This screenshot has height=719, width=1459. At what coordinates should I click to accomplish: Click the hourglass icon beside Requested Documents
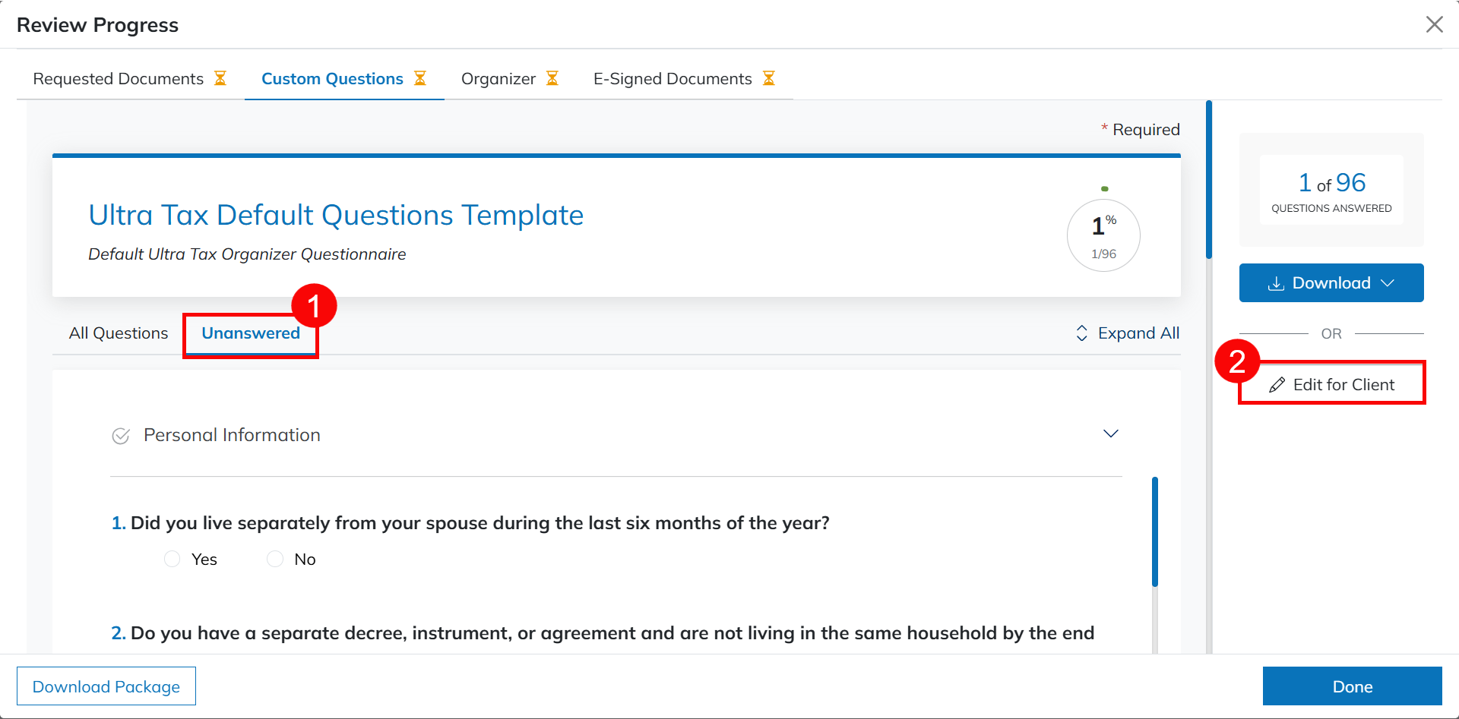click(220, 78)
